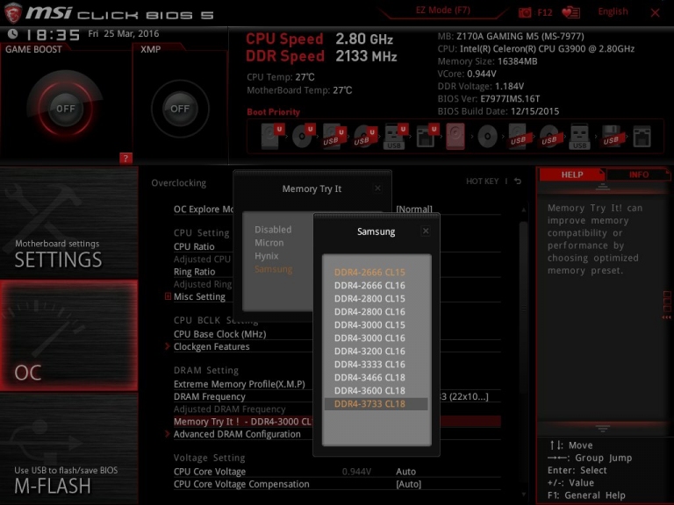This screenshot has height=505, width=674.
Task: Choose DDR4-3200 CL16 preset
Action: point(369,352)
